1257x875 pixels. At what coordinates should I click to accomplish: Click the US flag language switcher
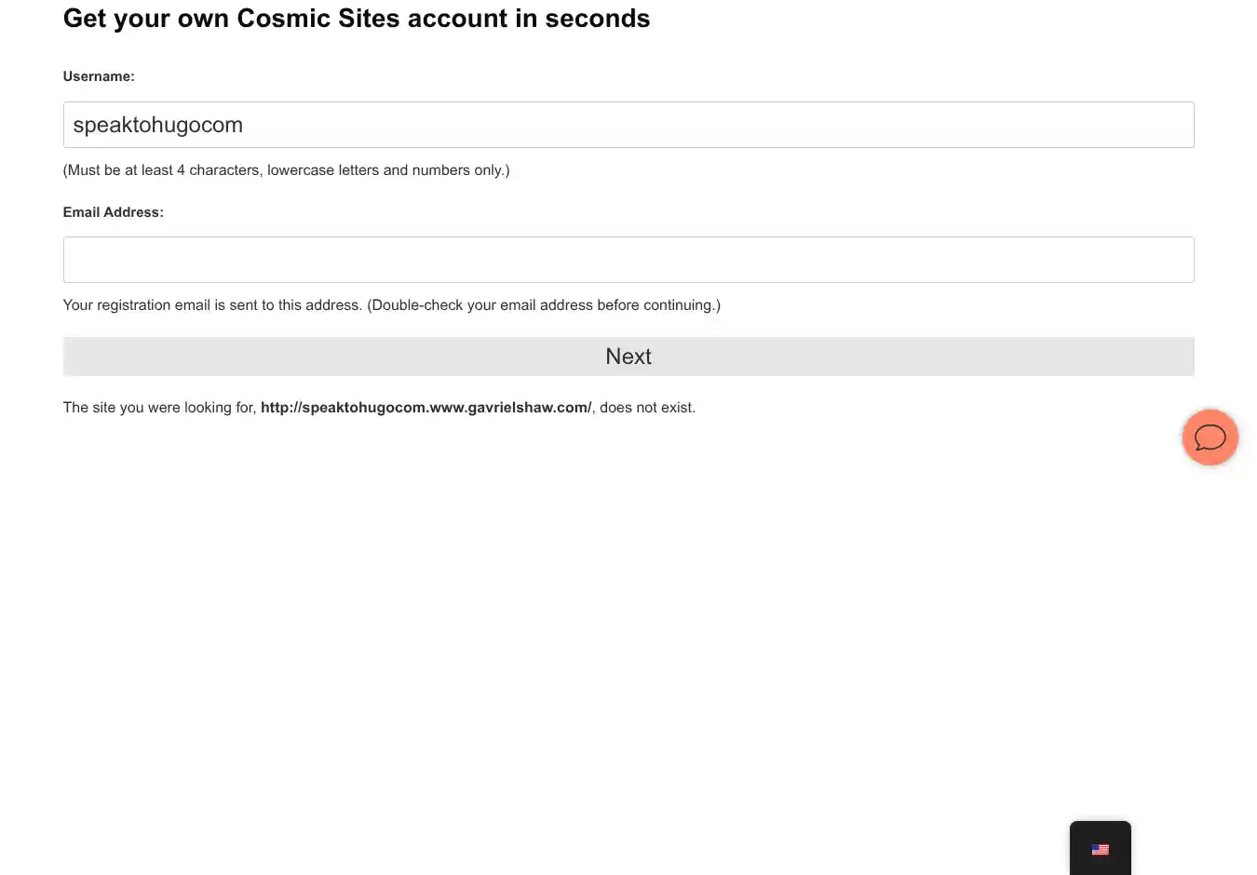pyautogui.click(x=1100, y=850)
